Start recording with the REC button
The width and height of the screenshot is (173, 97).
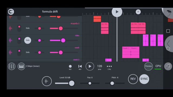click(x=70, y=67)
